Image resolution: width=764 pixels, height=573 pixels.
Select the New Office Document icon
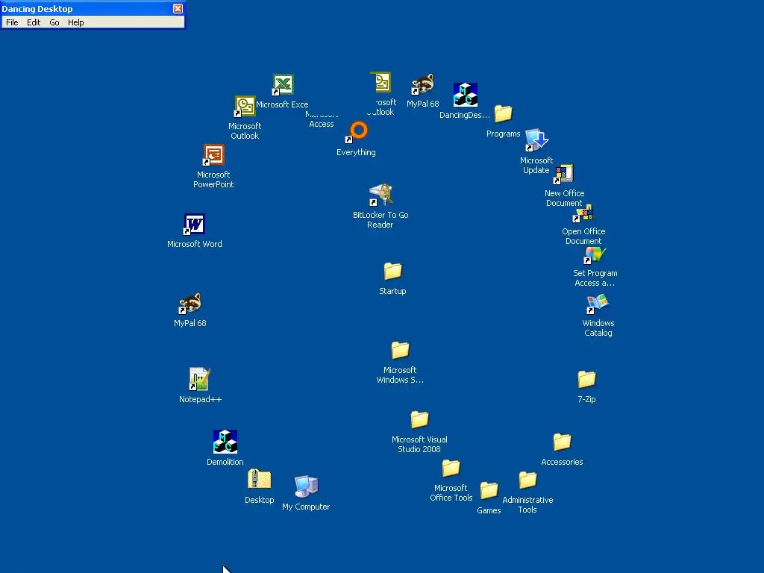pyautogui.click(x=564, y=174)
